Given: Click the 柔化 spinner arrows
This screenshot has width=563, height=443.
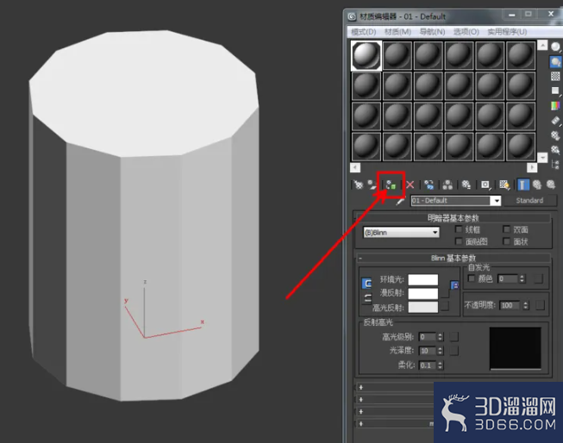Looking at the screenshot, I should (441, 365).
